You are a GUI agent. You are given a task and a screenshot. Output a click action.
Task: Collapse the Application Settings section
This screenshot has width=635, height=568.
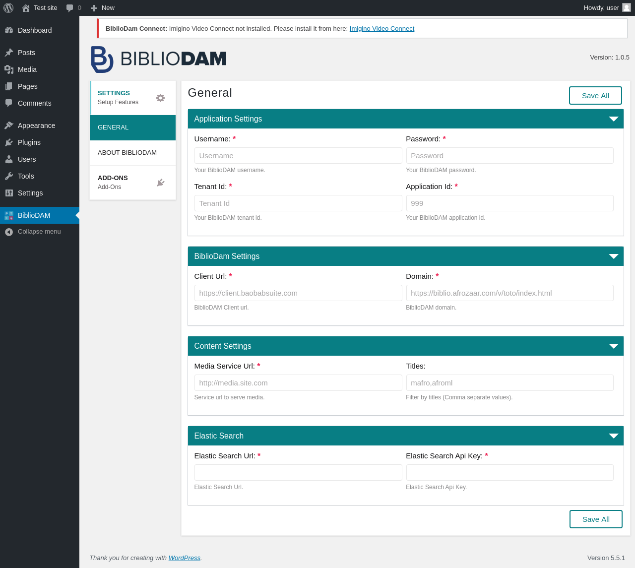[x=614, y=119]
